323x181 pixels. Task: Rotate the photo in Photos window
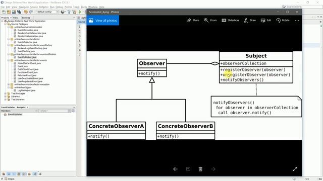(x=283, y=20)
